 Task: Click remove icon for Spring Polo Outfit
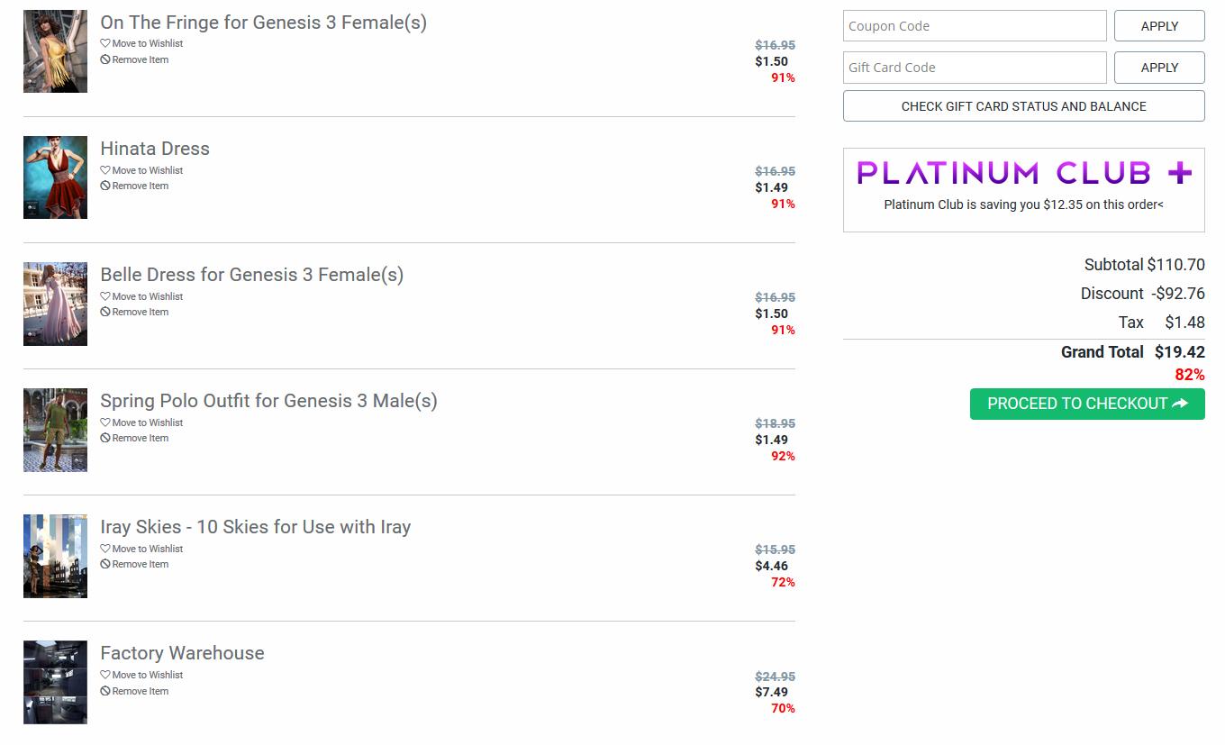point(105,438)
